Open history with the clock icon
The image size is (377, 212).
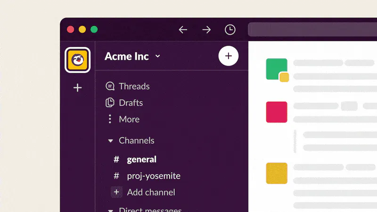pyautogui.click(x=230, y=30)
